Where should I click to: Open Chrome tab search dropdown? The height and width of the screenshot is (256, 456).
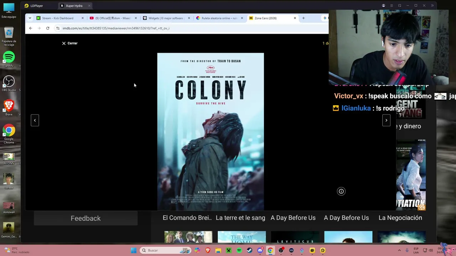[x=30, y=18]
